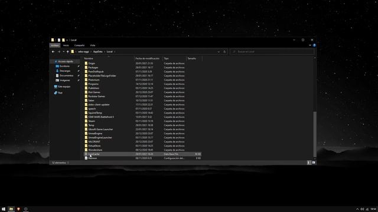
Task: Open Brave browser from taskbar
Action: (18, 209)
